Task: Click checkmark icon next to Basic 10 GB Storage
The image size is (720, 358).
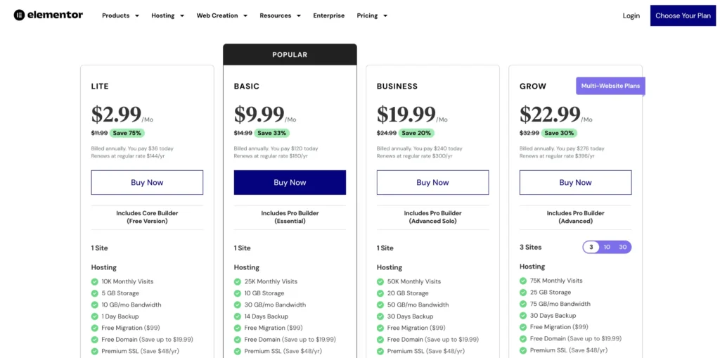Action: click(238, 293)
